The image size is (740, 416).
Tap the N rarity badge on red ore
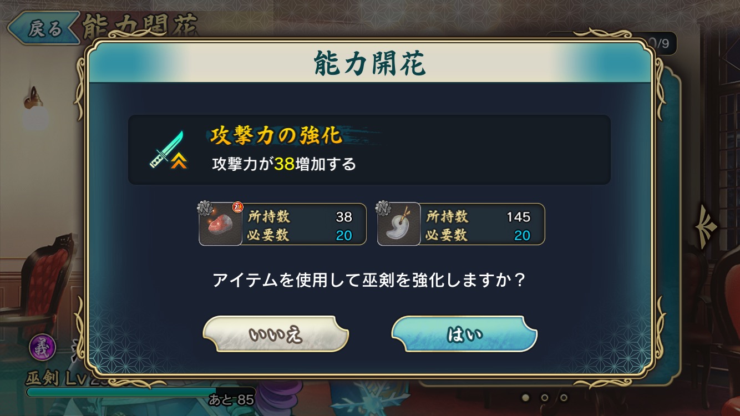tap(203, 209)
